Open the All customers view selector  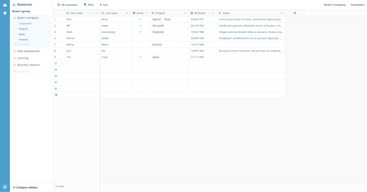[x=67, y=5]
